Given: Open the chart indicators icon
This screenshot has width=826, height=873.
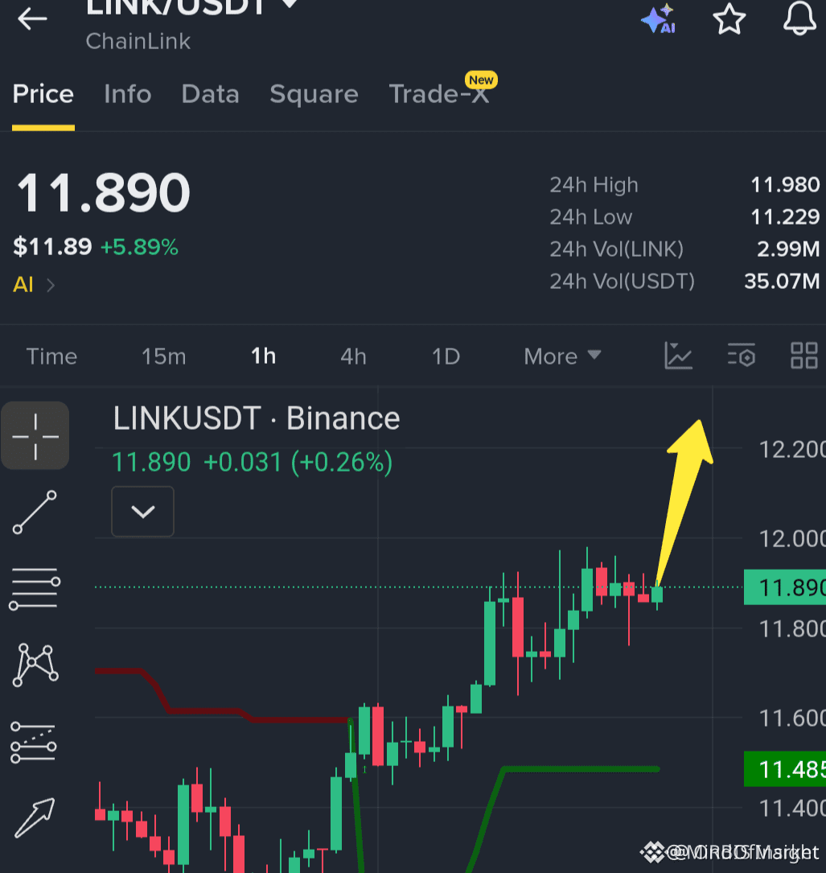Looking at the screenshot, I should click(679, 356).
